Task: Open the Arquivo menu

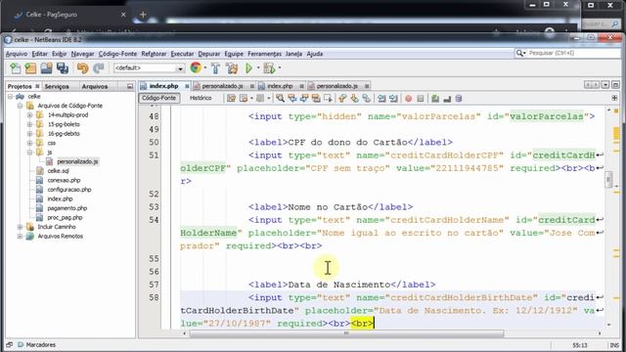Action: 17,54
